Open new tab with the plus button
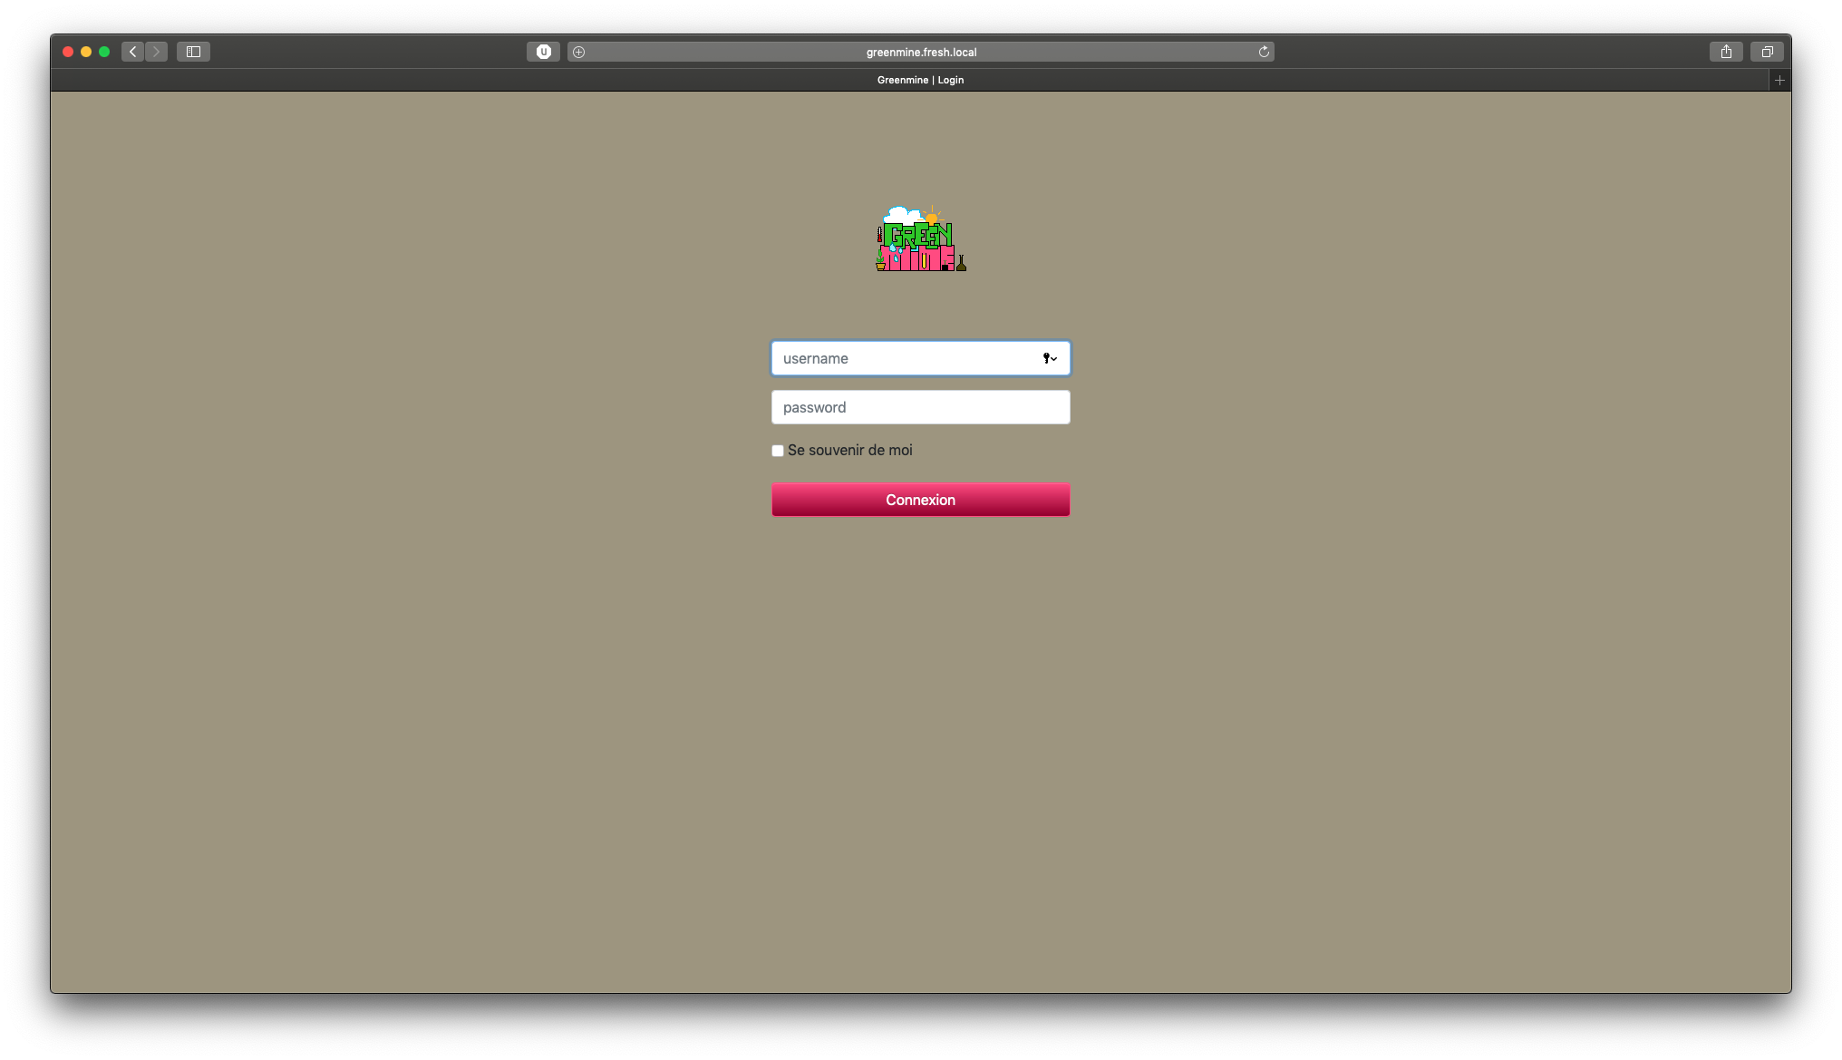Viewport: 1842px width, 1060px height. tap(1780, 80)
